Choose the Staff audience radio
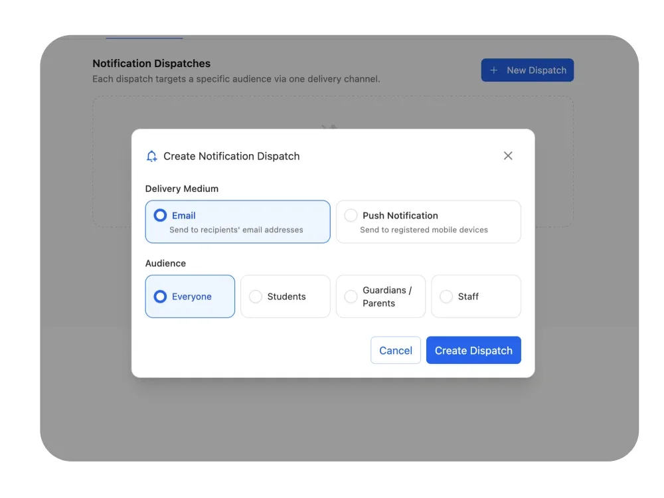664x498 pixels. coord(446,296)
